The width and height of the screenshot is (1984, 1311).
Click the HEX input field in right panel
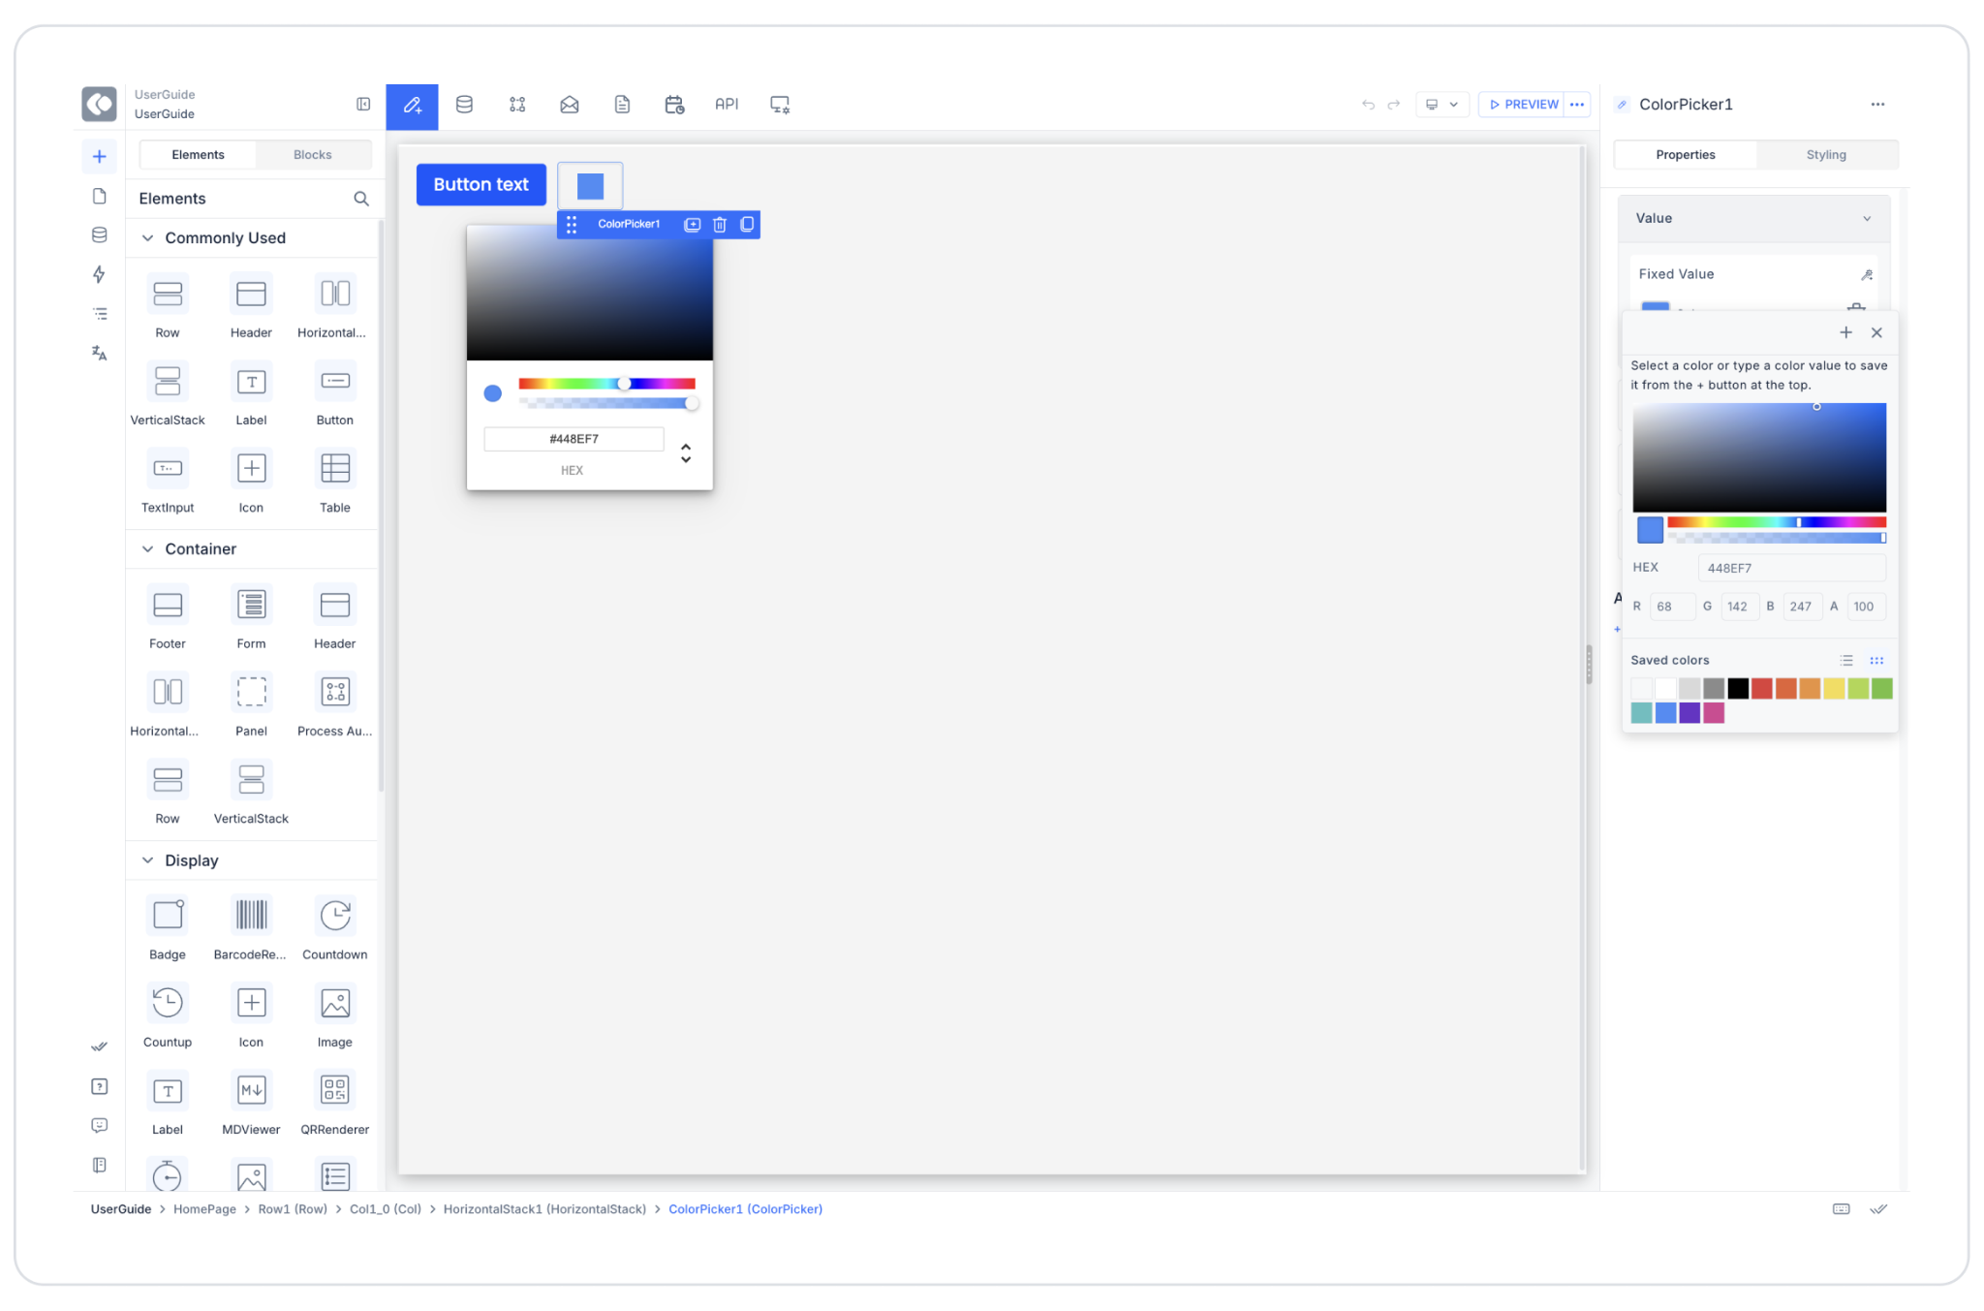1790,569
